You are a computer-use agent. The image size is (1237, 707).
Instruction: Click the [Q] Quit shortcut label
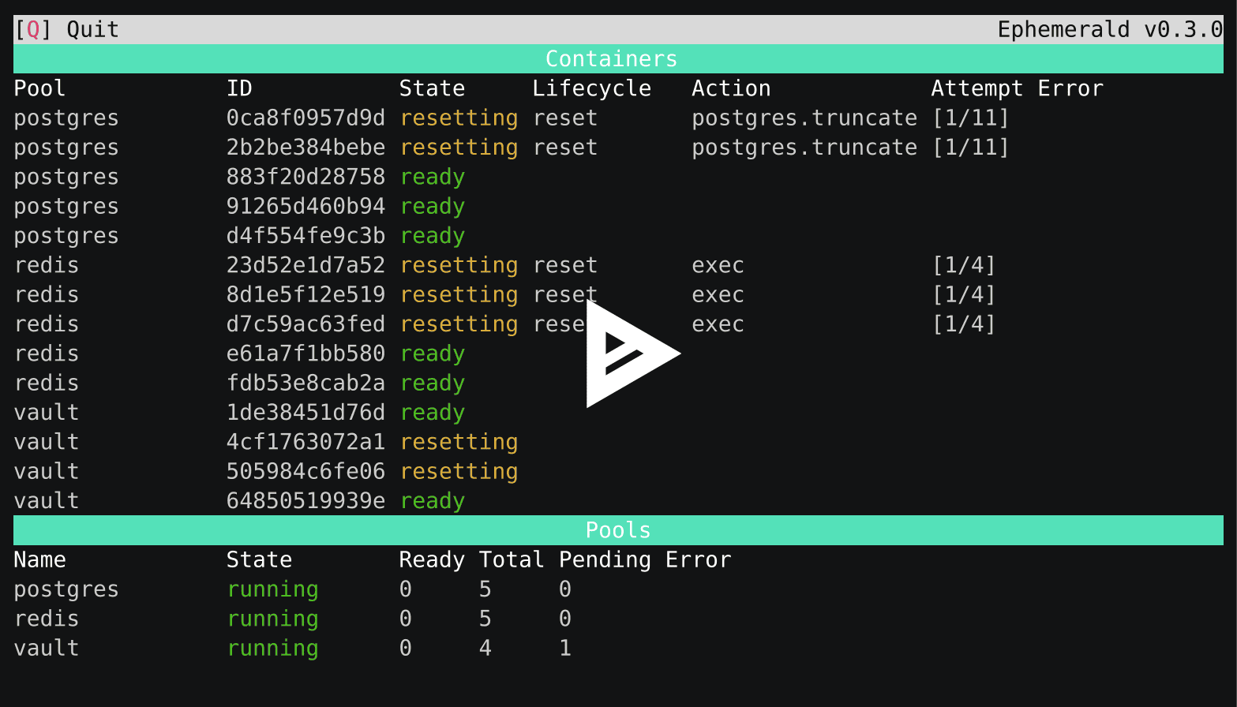coord(67,29)
